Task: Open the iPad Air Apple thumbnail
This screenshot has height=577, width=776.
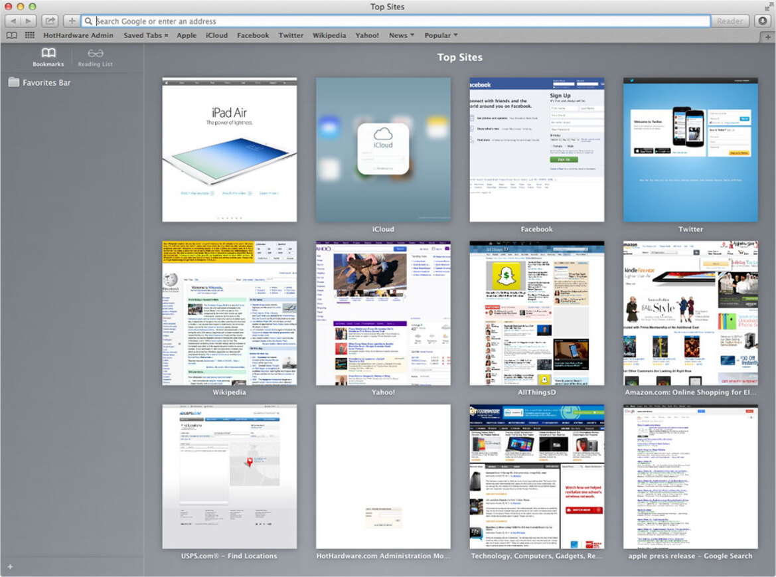Action: tap(230, 149)
